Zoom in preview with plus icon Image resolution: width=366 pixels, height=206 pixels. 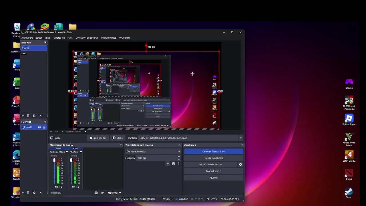62,132
